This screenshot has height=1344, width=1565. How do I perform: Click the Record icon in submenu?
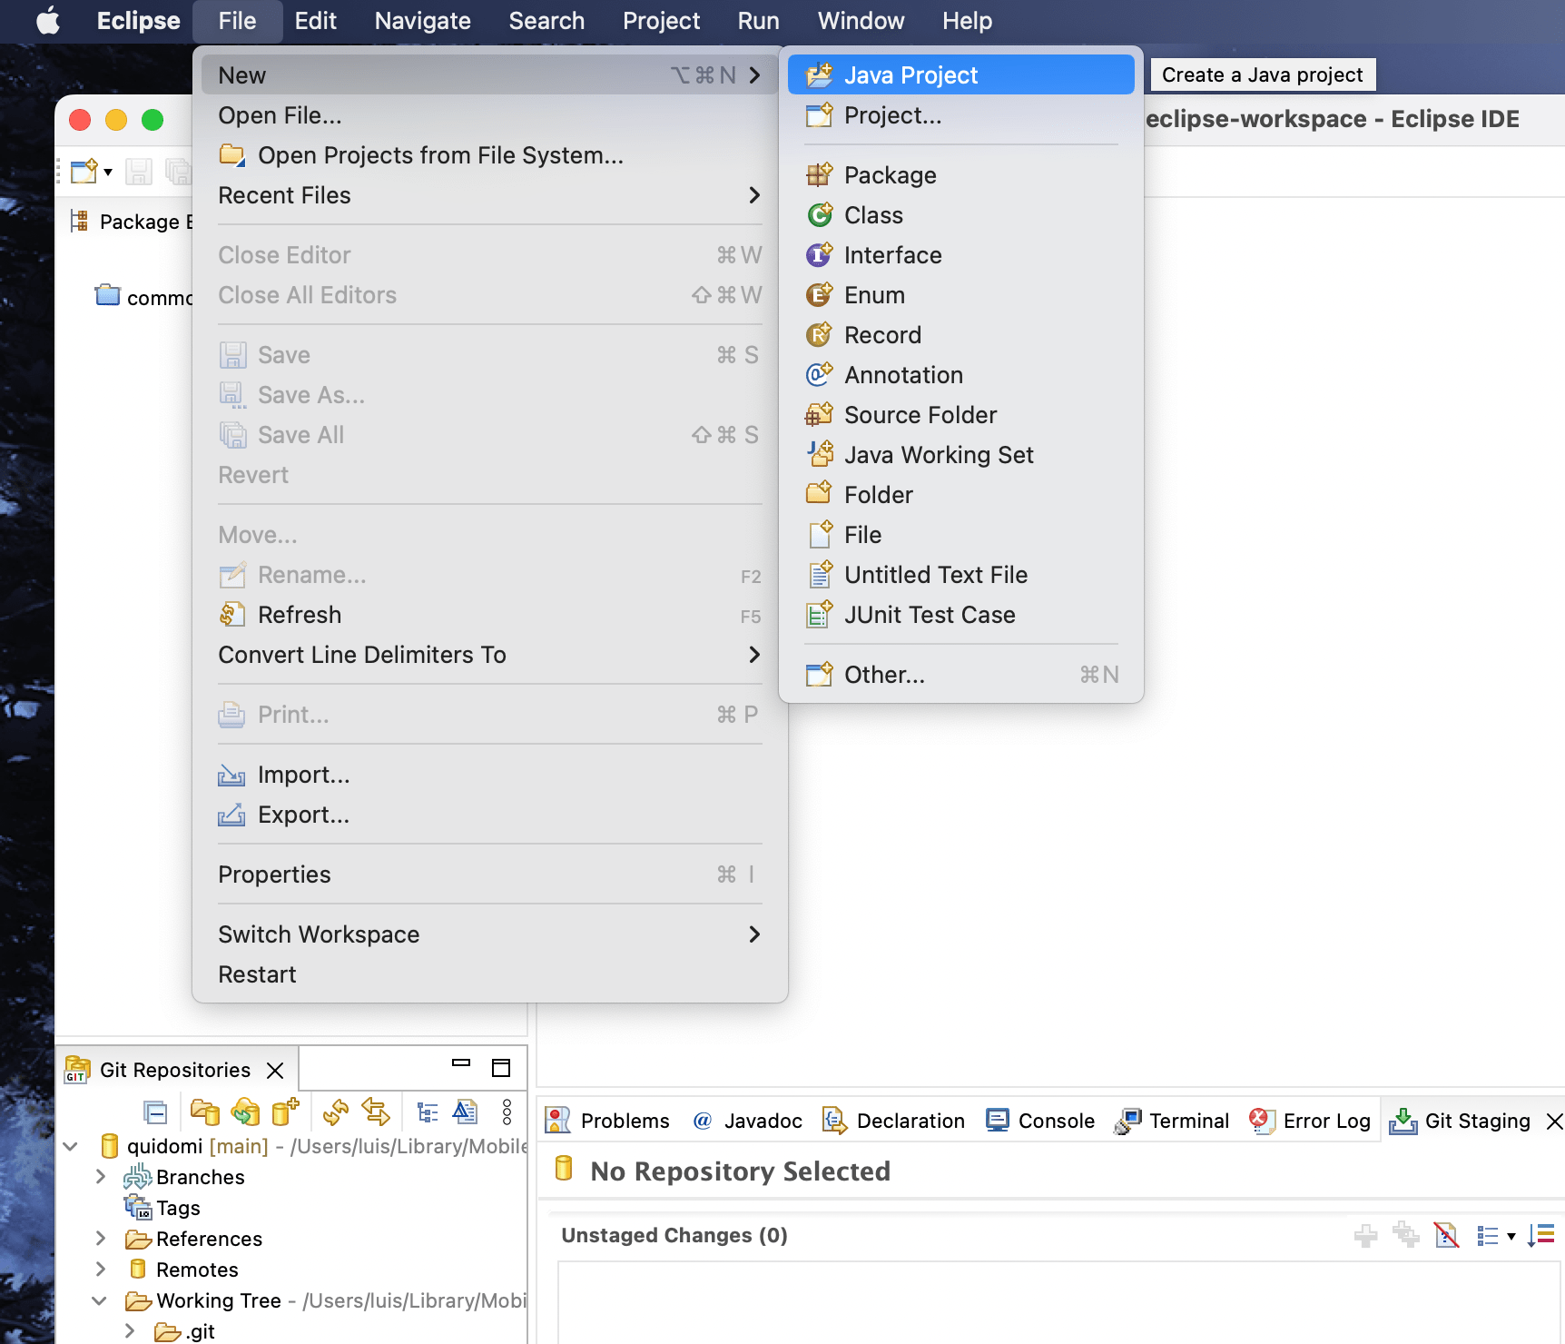coord(819,335)
